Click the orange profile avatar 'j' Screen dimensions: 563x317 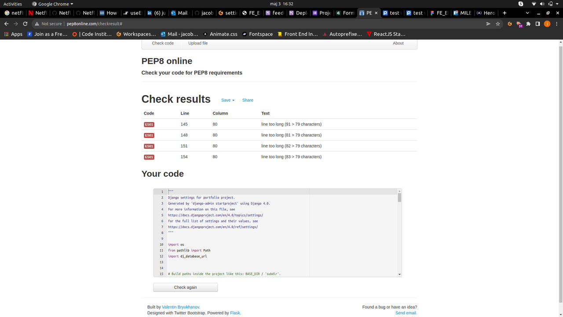tap(547, 24)
